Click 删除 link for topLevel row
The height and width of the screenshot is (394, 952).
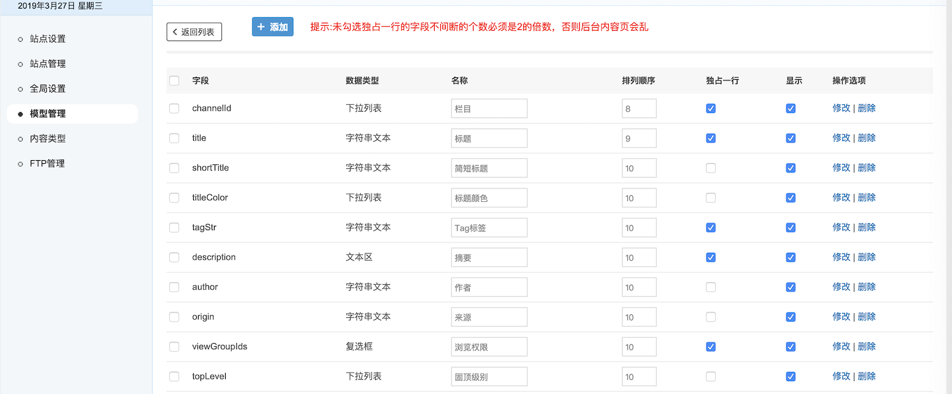tap(867, 376)
